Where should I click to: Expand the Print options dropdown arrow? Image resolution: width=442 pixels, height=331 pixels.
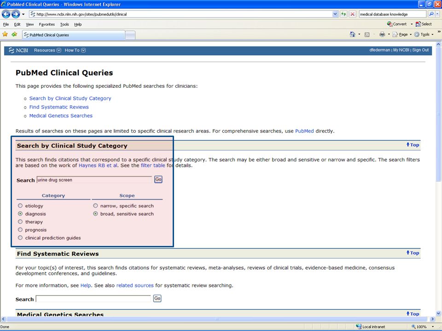pyautogui.click(x=389, y=34)
